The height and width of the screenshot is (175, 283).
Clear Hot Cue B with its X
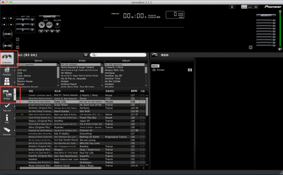[x=32, y=25]
